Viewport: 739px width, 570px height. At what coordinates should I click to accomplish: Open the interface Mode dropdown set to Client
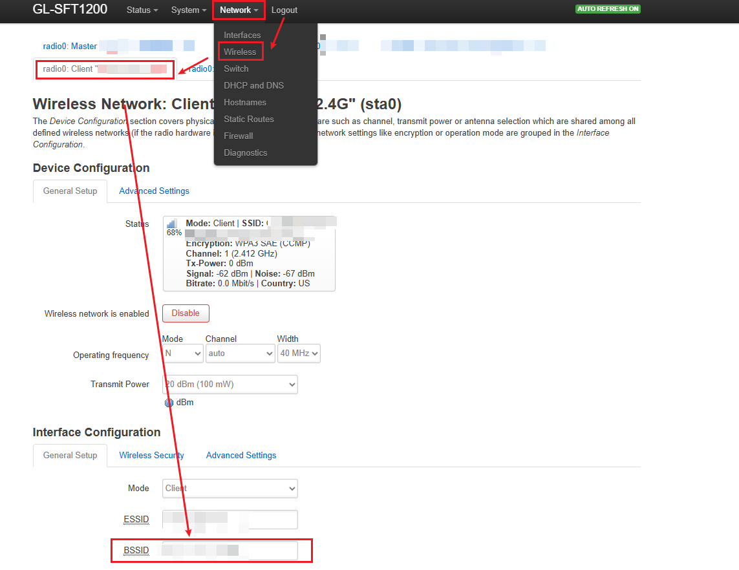[x=230, y=489]
